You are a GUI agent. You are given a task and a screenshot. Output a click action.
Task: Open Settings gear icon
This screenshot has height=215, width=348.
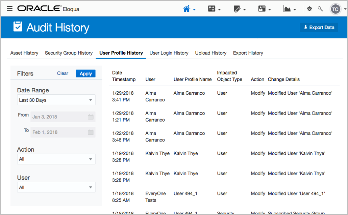309,9
